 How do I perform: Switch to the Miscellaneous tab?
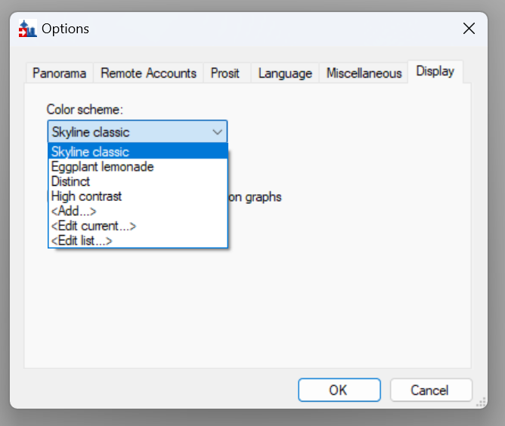(x=364, y=73)
